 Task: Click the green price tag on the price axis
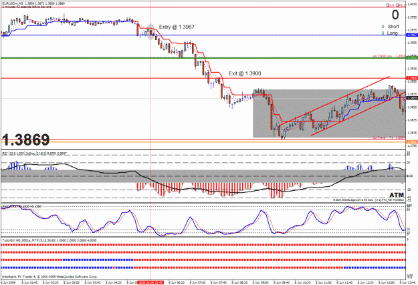pos(412,58)
